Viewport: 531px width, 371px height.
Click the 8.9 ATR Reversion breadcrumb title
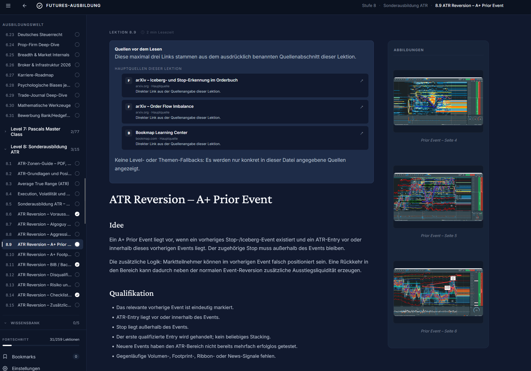(469, 6)
